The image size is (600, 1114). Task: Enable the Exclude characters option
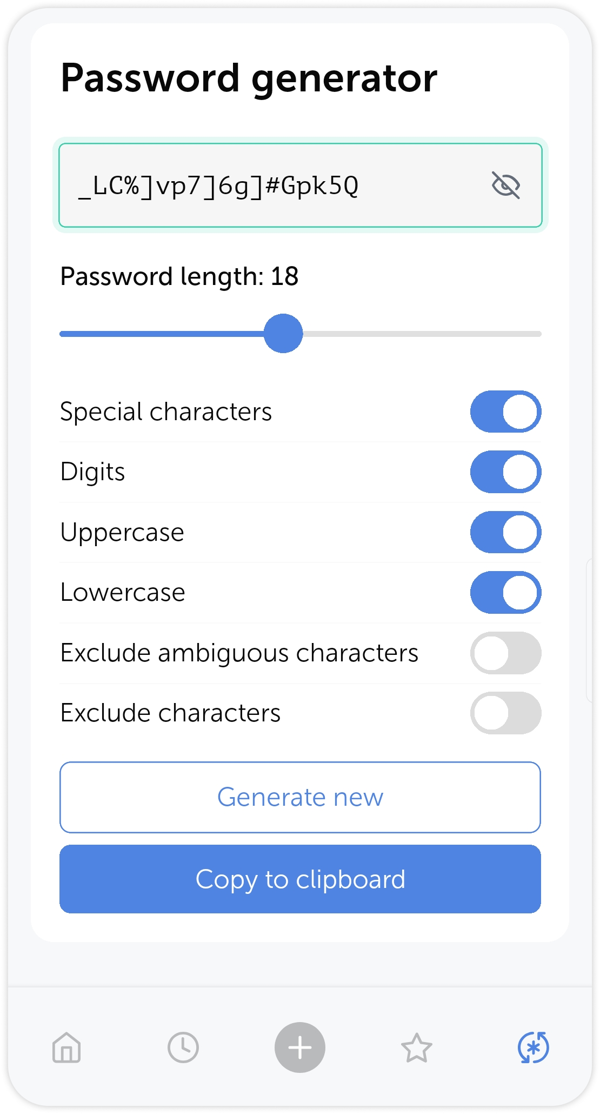click(506, 713)
